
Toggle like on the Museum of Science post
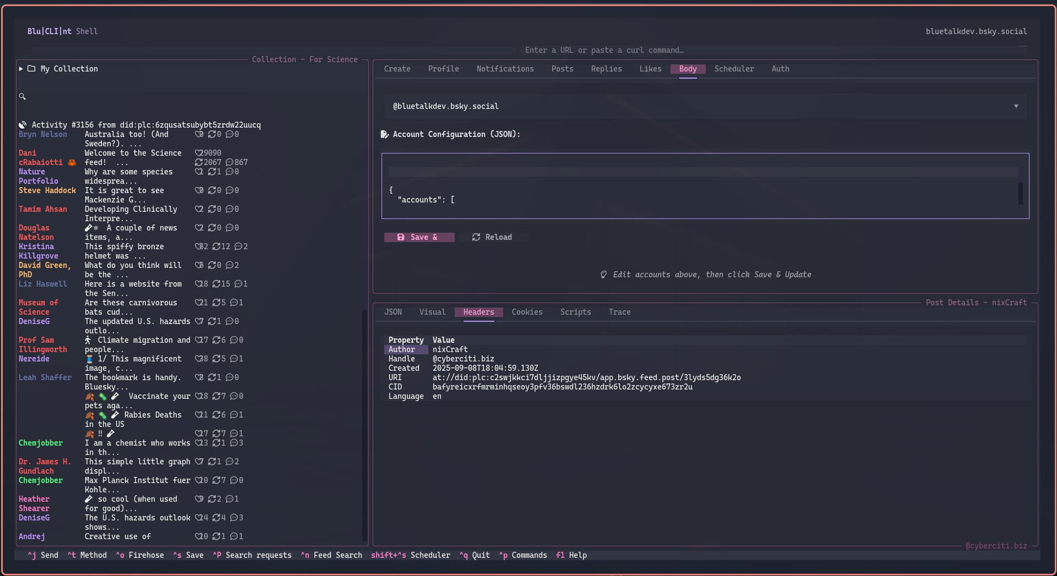click(x=199, y=303)
